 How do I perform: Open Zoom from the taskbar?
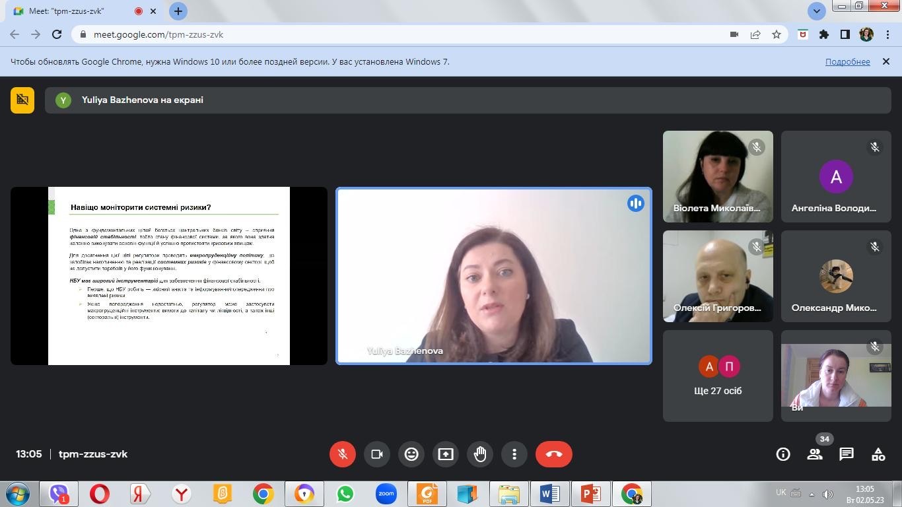[386, 494]
